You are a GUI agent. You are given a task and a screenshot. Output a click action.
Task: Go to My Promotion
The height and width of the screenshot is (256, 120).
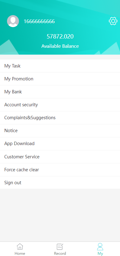[x=60, y=79]
